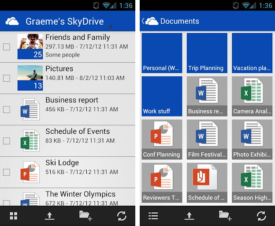This screenshot has width=275, height=226.
Task: Open Photo Exhibi... Word tile
Action: click(x=252, y=139)
